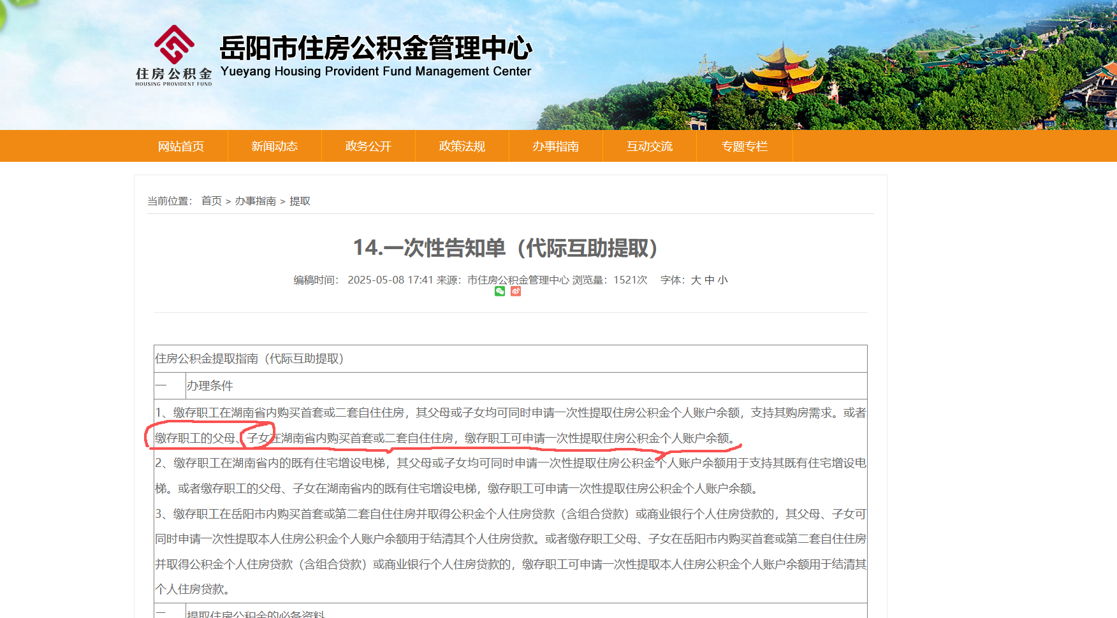Expand 政策法规 navigation menu

[462, 147]
